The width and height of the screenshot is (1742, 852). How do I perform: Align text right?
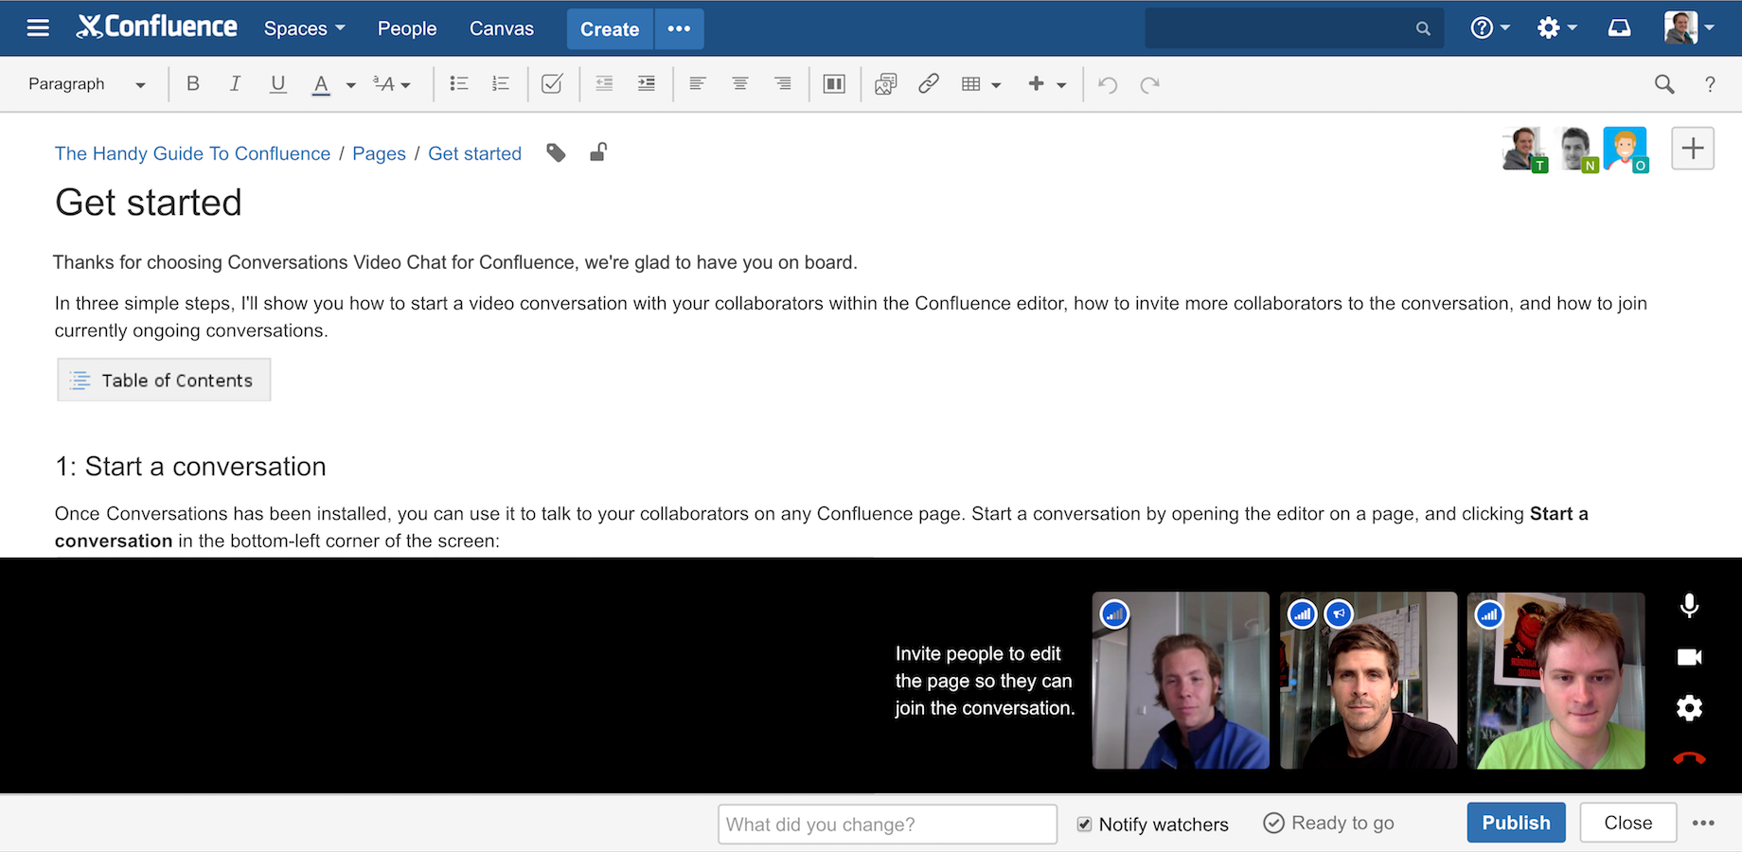(x=783, y=84)
